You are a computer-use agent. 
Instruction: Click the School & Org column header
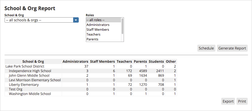pos(33,61)
